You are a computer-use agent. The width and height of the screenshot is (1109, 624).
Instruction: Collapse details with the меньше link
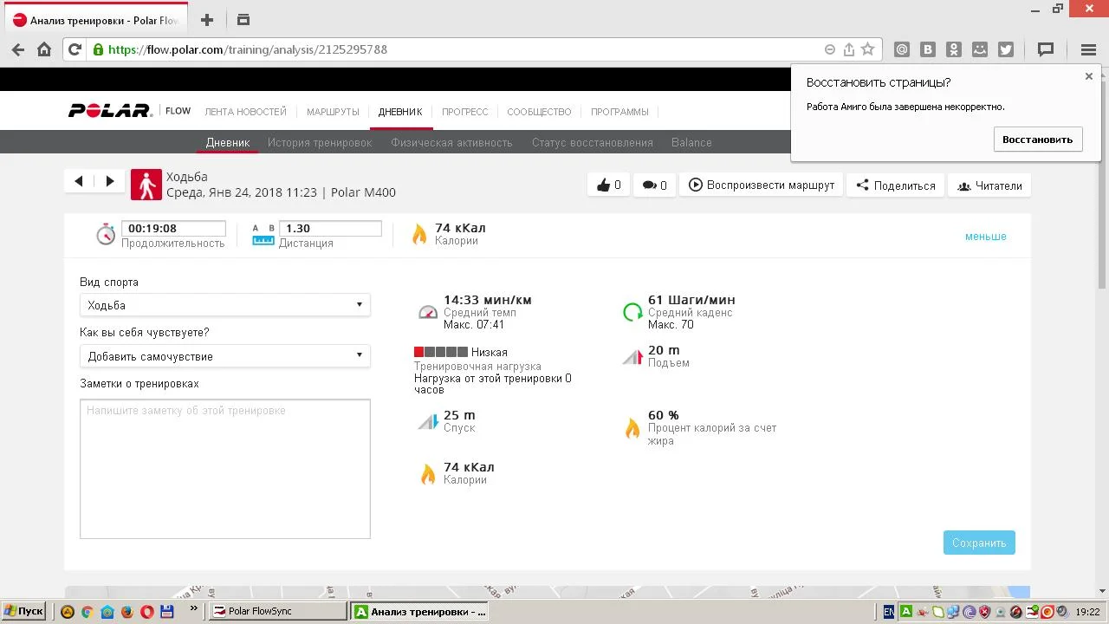(985, 237)
